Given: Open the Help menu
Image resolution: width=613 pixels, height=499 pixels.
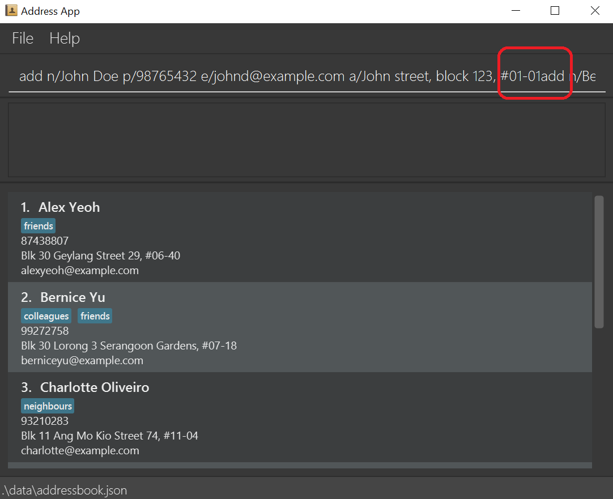Looking at the screenshot, I should 65,39.
